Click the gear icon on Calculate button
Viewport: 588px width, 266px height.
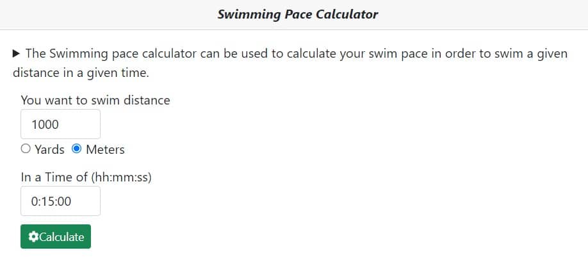(x=33, y=237)
